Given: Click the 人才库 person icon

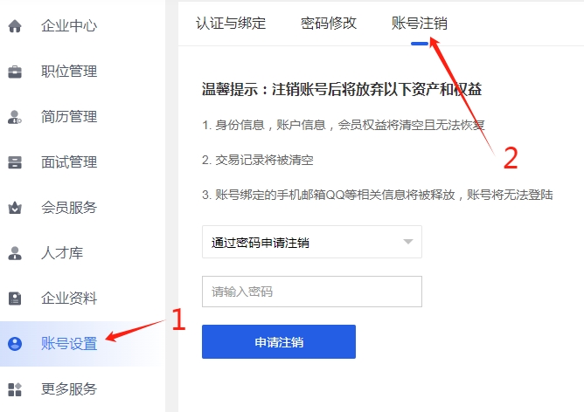Looking at the screenshot, I should click(x=15, y=253).
